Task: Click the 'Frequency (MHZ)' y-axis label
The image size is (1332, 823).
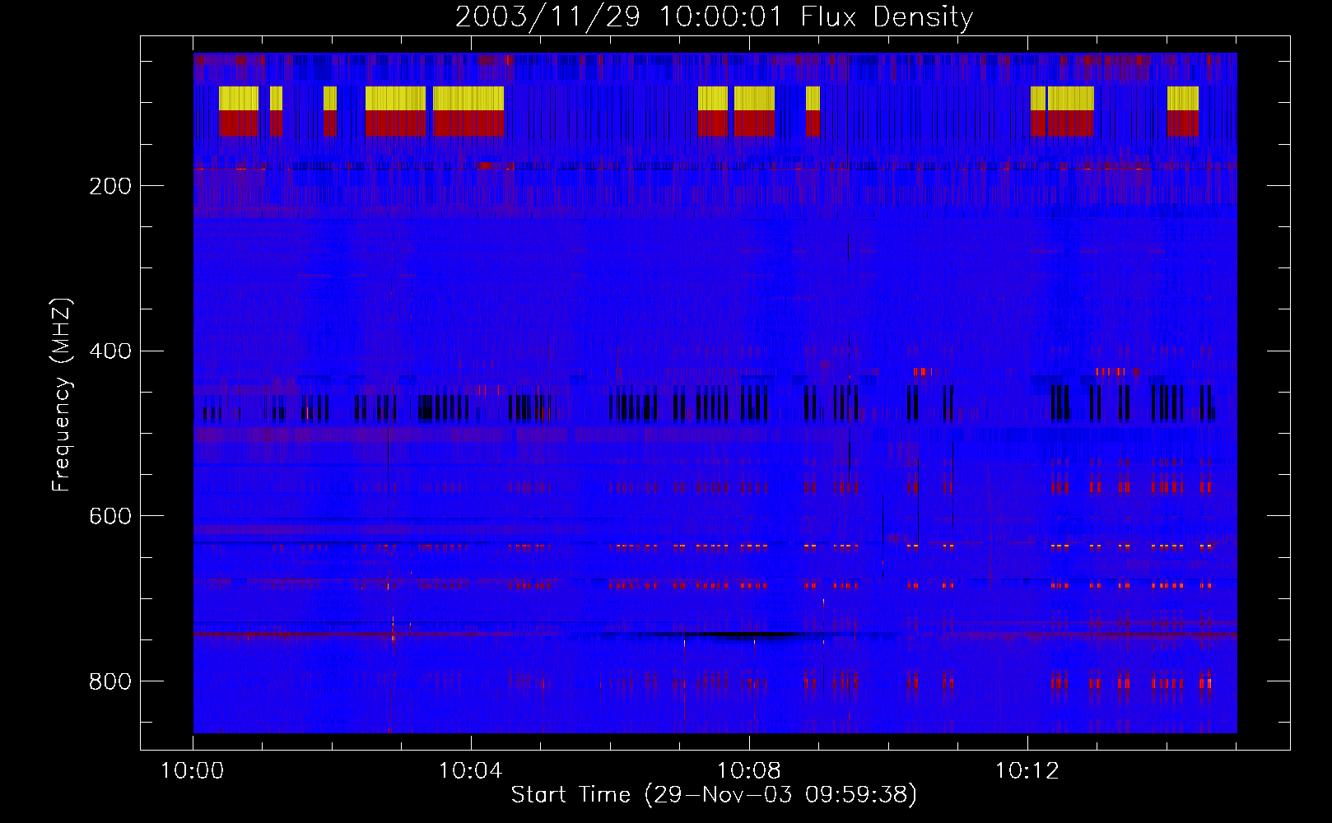Action: pos(62,394)
